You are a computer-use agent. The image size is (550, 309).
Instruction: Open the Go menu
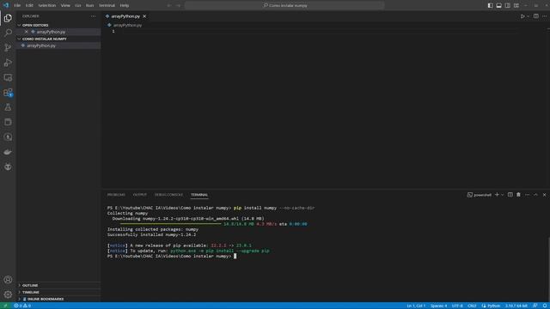pos(78,6)
